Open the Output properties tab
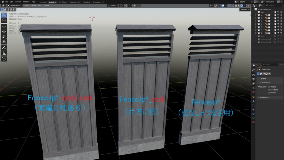Viewport: 284px width, 160px height. 253,79
